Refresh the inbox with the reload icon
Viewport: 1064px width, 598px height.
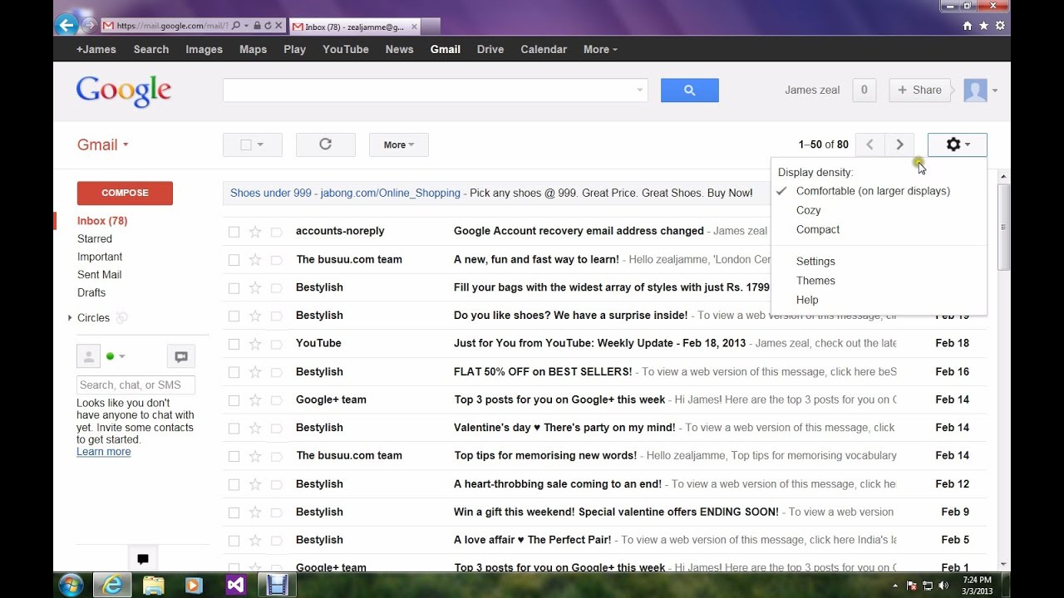325,145
